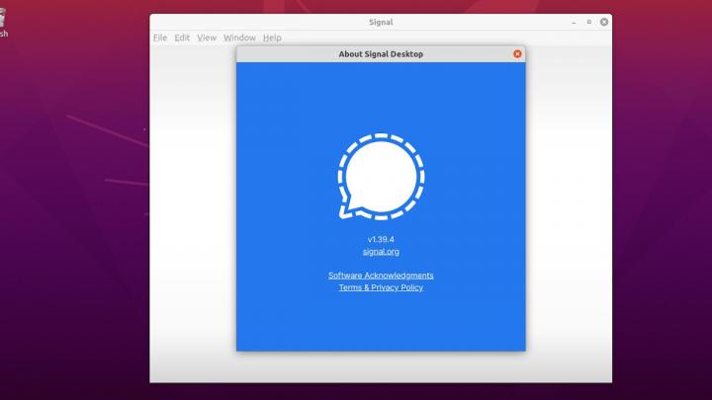The image size is (712, 400).
Task: Open the Edit menu
Action: tap(182, 38)
